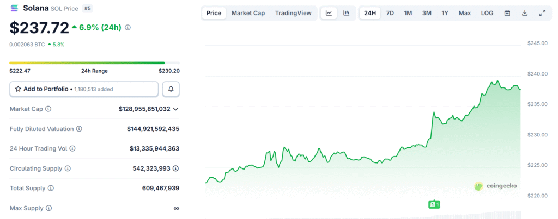Click Fully Diluted Valuation info icon

[x=79, y=129]
